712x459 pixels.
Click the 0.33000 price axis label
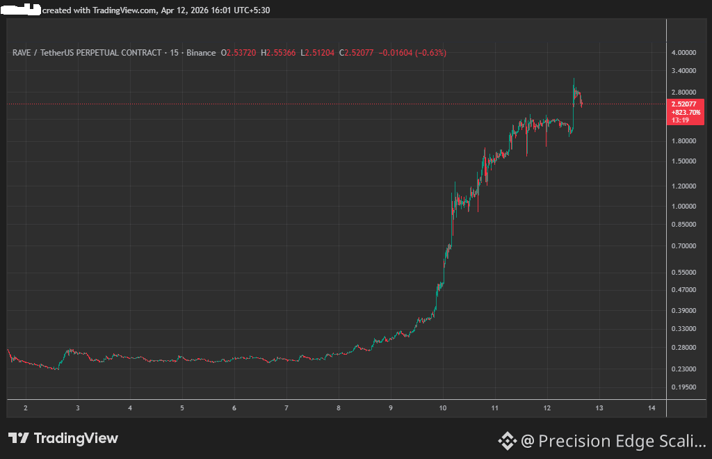[684, 329]
